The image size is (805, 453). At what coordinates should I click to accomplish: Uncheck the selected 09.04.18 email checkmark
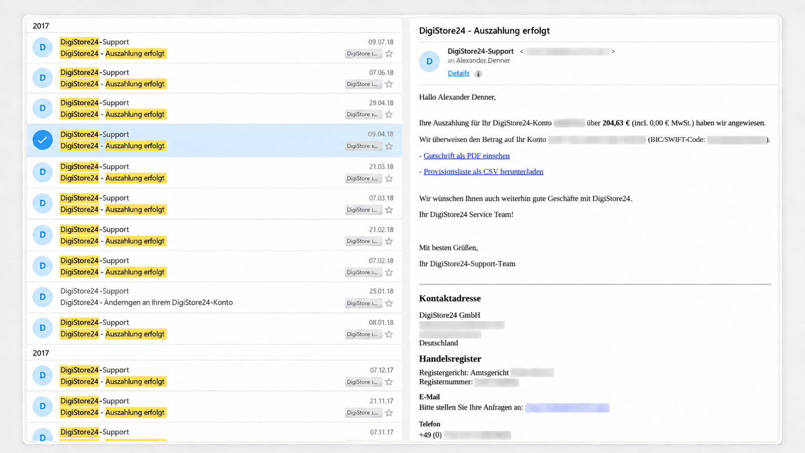pyautogui.click(x=43, y=140)
